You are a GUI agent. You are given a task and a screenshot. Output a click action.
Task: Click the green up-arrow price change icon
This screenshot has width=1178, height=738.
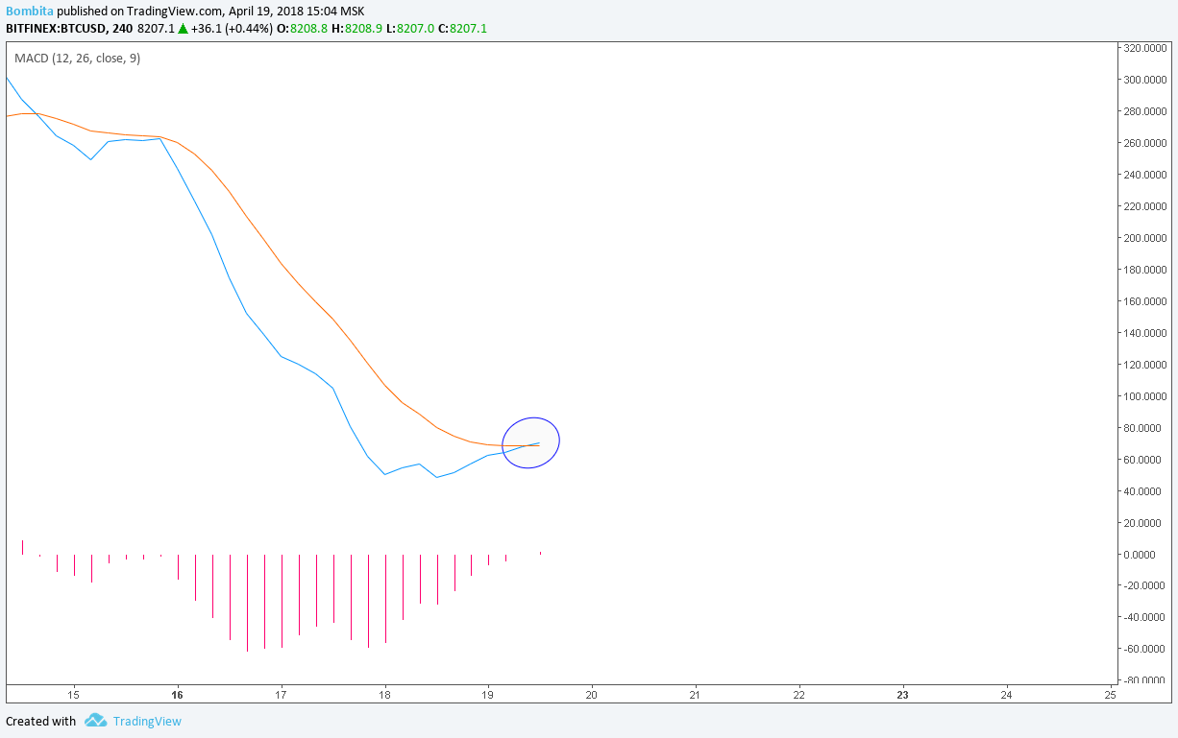click(183, 29)
